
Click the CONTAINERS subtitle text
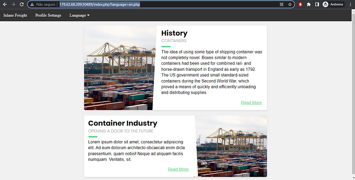174,41
